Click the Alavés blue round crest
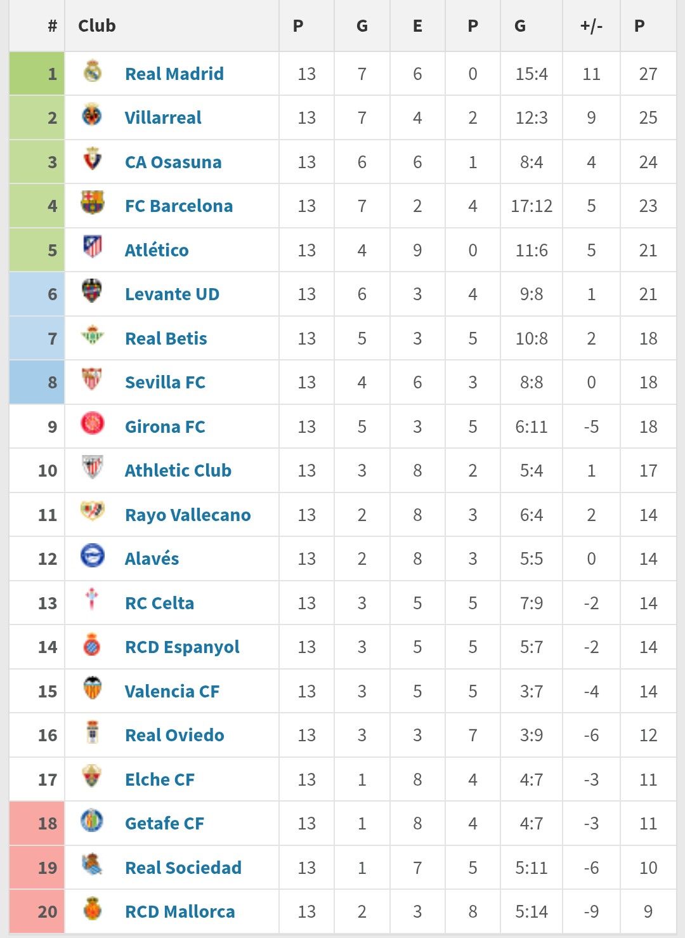This screenshot has width=685, height=938. 93,556
